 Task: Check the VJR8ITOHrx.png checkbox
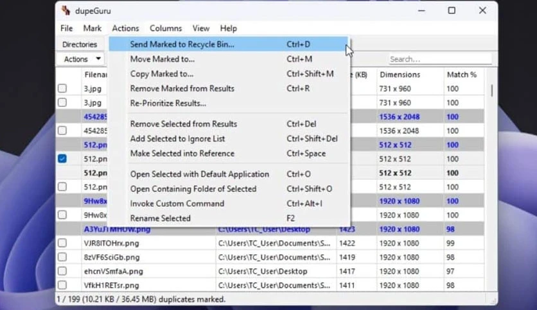click(62, 243)
